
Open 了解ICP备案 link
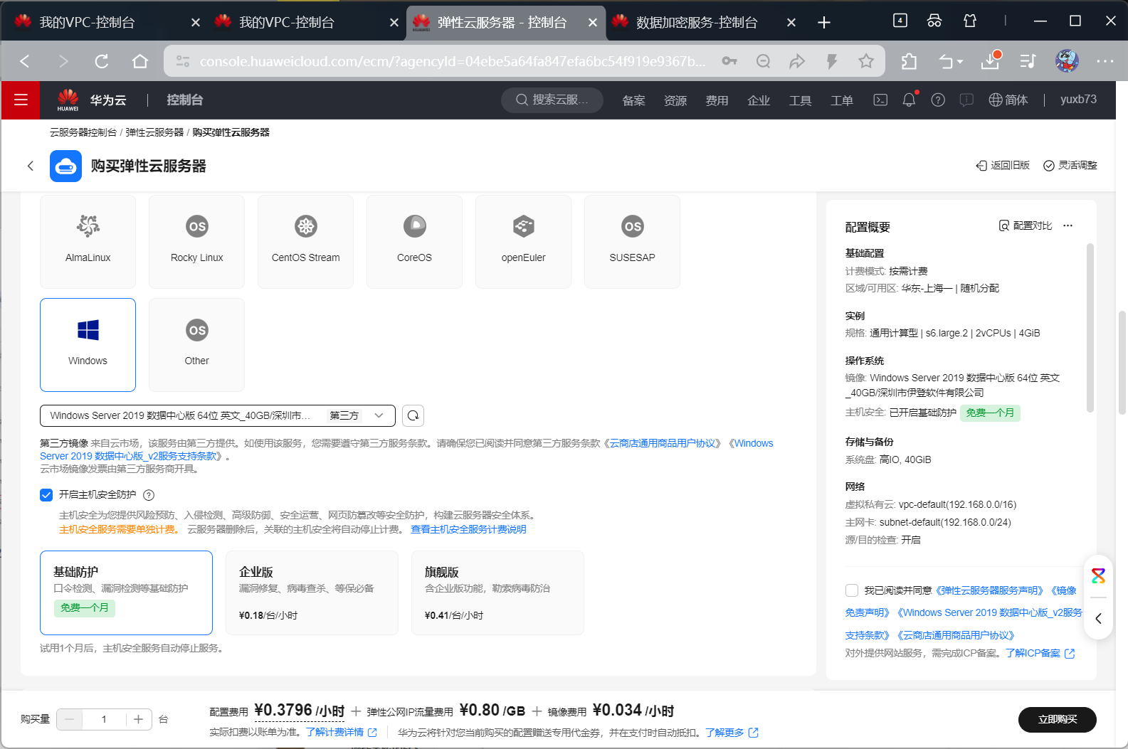point(1040,653)
